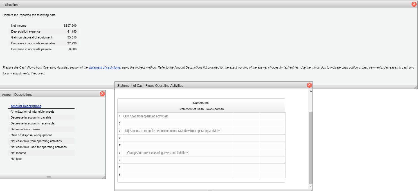This screenshot has height=191, width=418.
Task: Select Amortization of intangible assets in list
Action: point(32,112)
